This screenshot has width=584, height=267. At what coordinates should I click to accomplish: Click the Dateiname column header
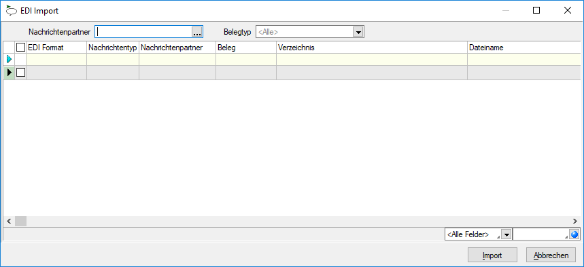[x=524, y=48]
